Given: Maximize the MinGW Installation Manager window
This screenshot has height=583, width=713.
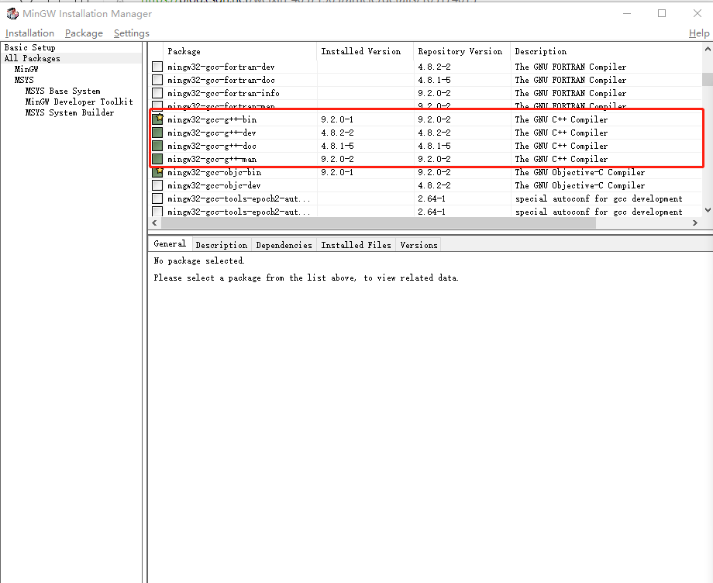Looking at the screenshot, I should 662,14.
